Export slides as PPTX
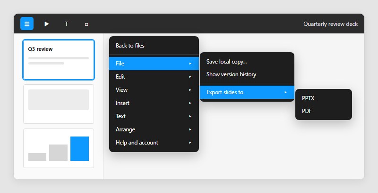The height and width of the screenshot is (193, 378). pyautogui.click(x=324, y=98)
